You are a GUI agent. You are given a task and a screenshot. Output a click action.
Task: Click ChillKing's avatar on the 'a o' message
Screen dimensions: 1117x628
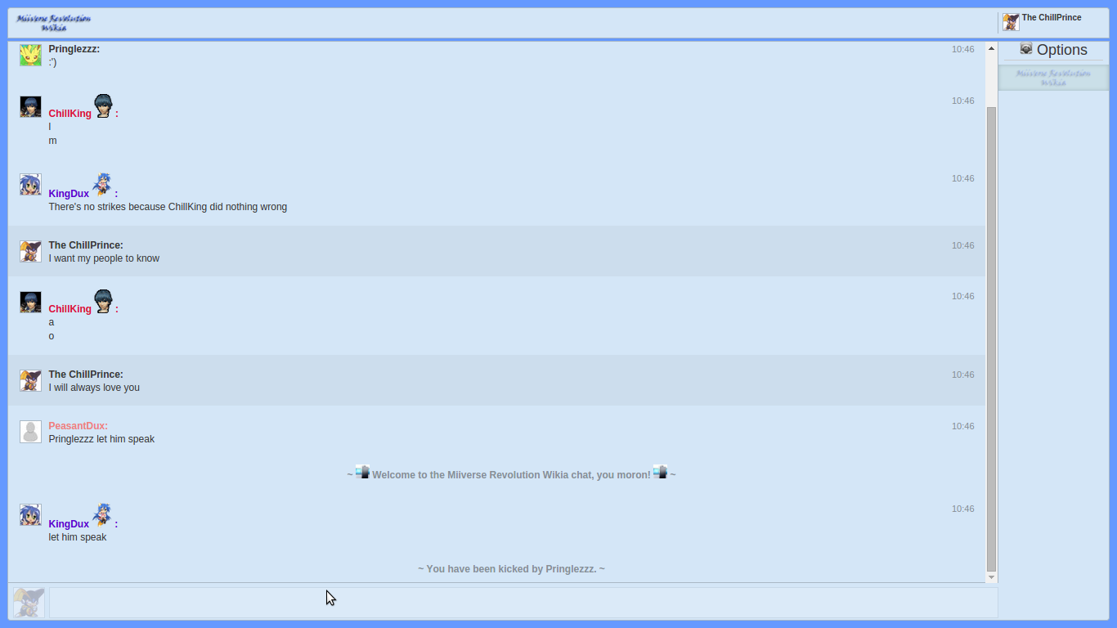[x=30, y=302]
